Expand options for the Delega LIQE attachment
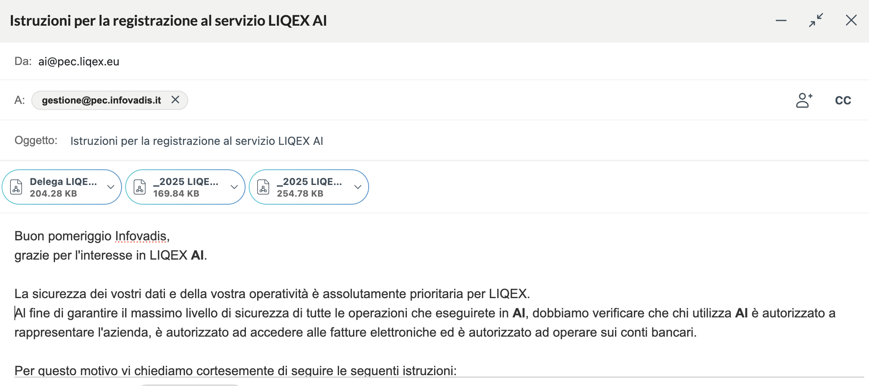The width and height of the screenshot is (869, 386). [x=111, y=187]
